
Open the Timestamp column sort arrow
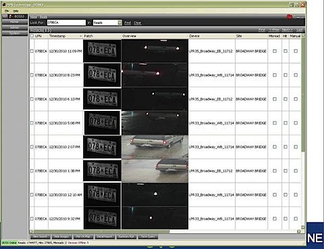[80, 36]
